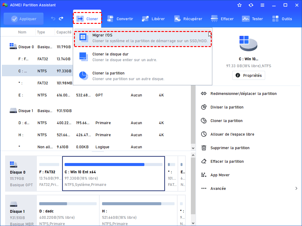The width and height of the screenshot is (302, 226).
Task: Click the disk map scroll down arrow
Action: pyautogui.click(x=193, y=223)
